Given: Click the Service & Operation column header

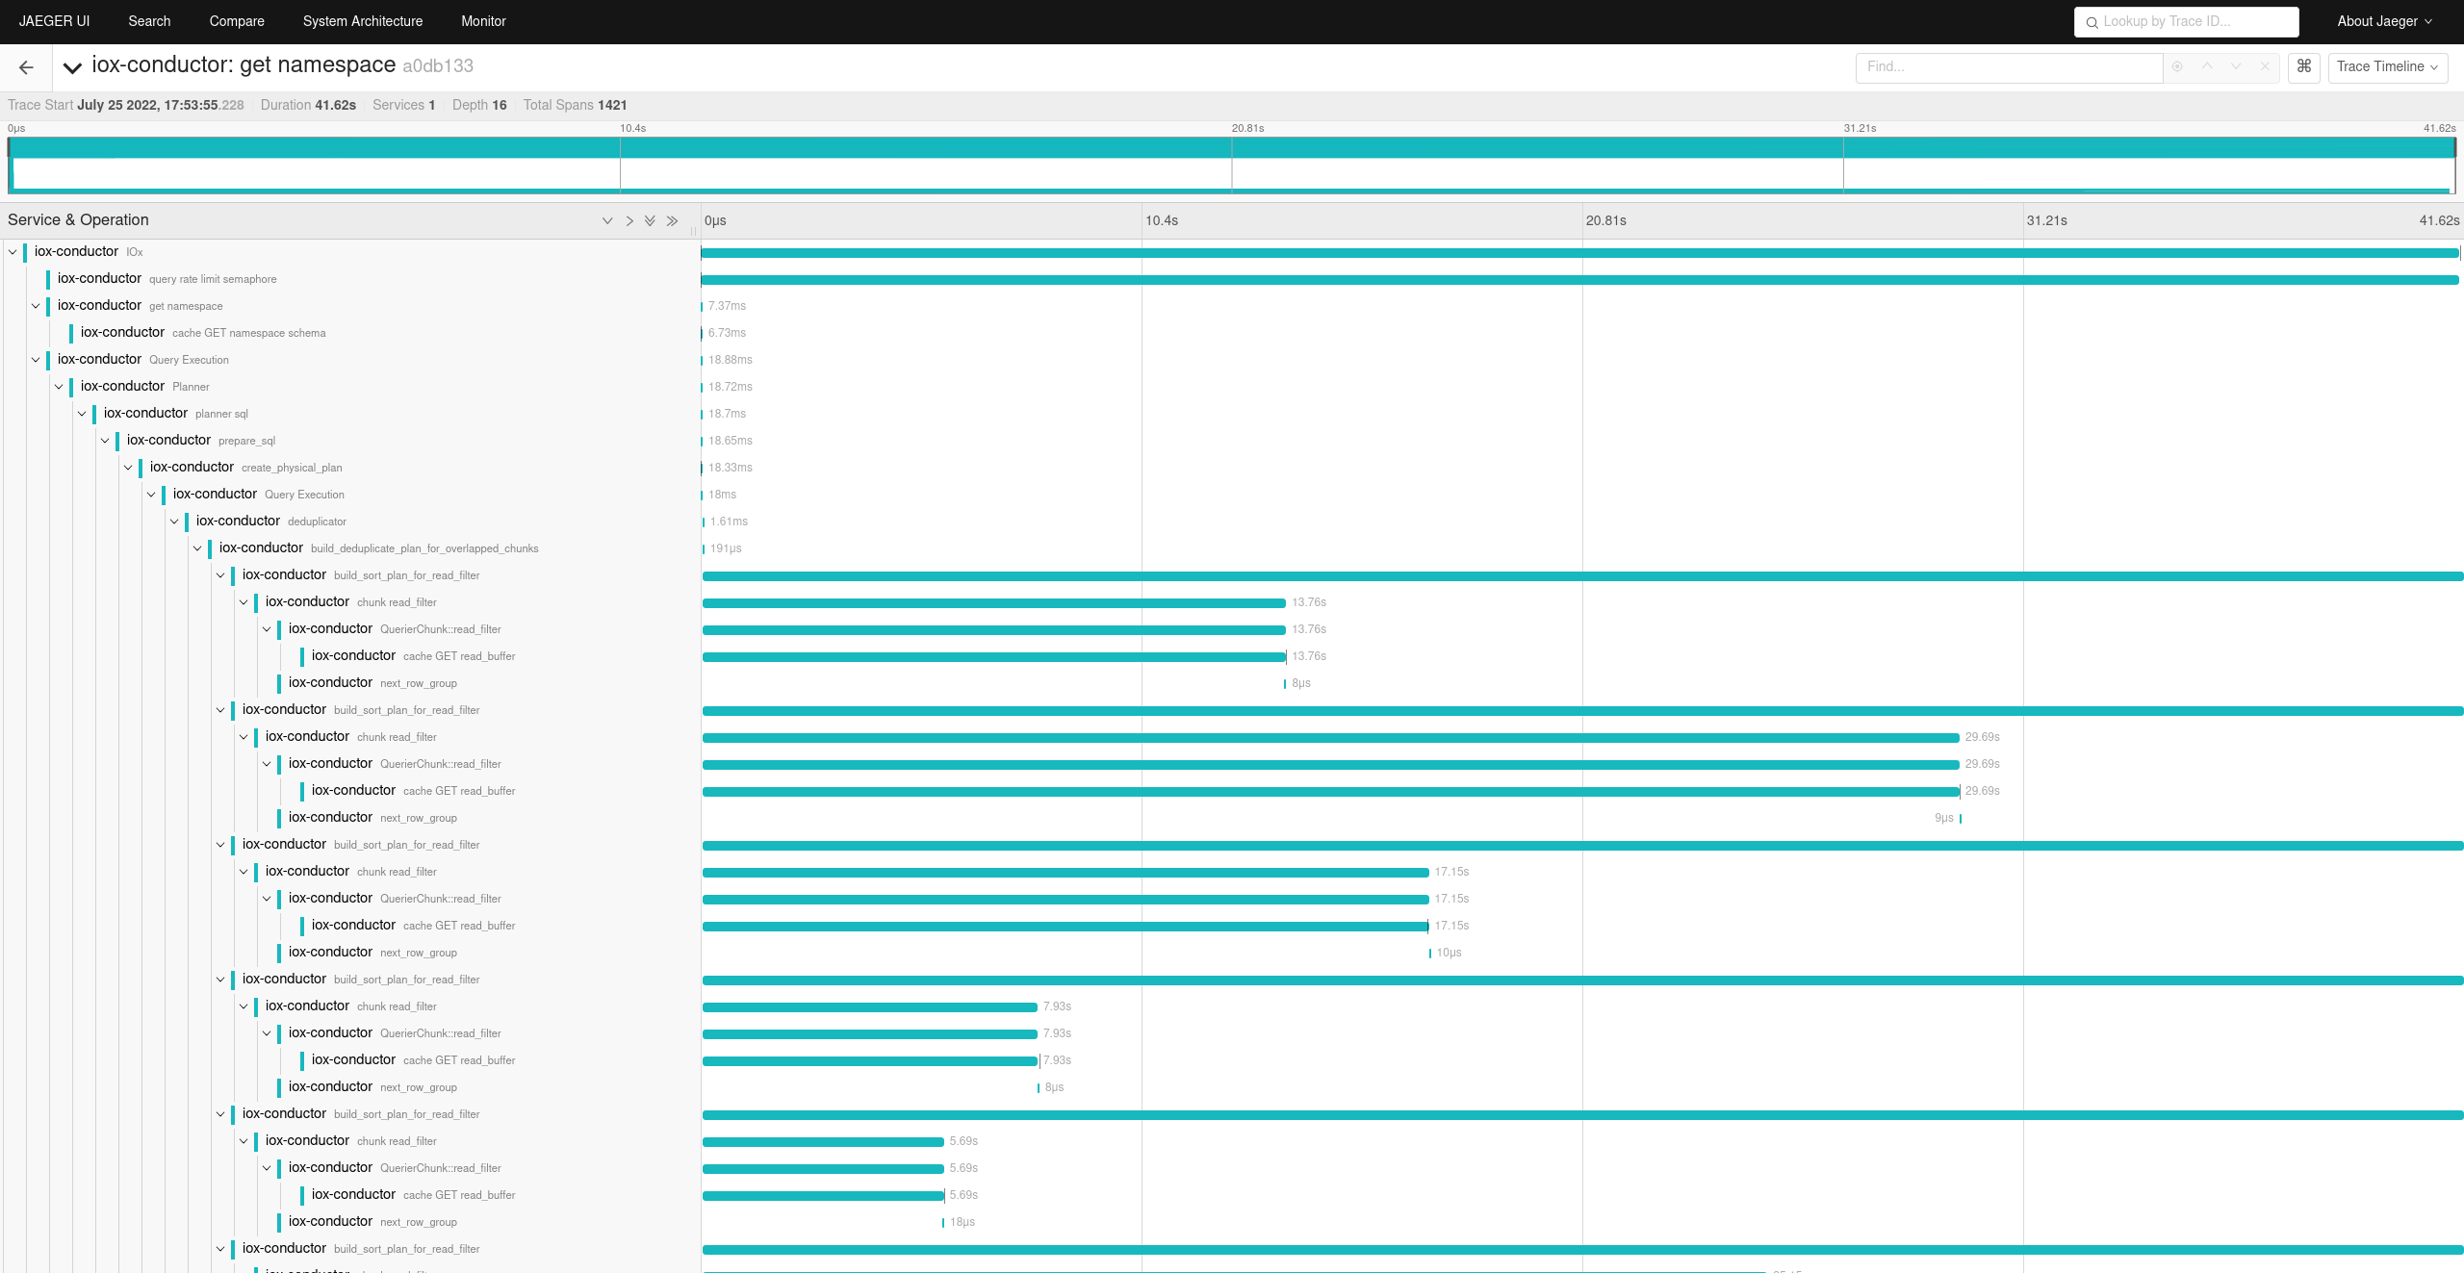Looking at the screenshot, I should [x=78, y=220].
